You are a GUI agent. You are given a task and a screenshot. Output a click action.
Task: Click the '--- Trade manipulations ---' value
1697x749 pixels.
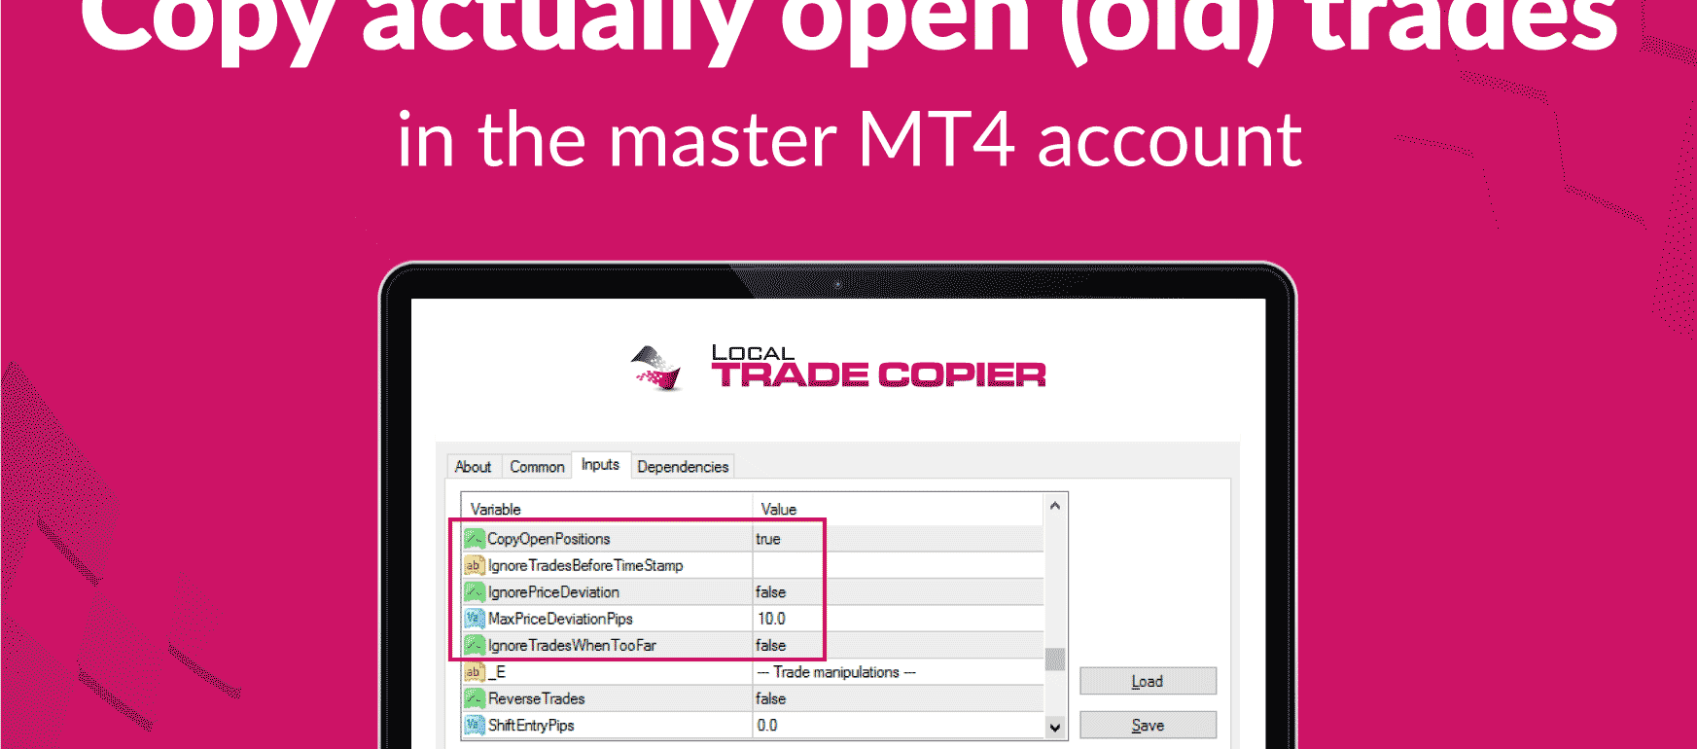click(836, 672)
